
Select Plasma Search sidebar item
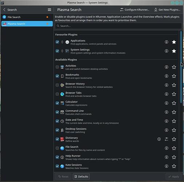coord(27,24)
